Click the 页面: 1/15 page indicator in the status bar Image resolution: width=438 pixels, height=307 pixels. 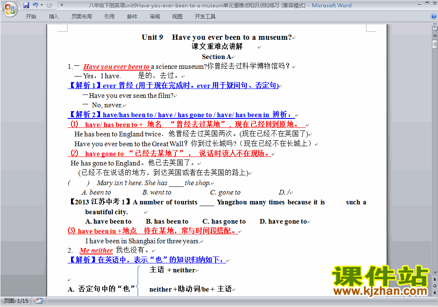[16, 301]
